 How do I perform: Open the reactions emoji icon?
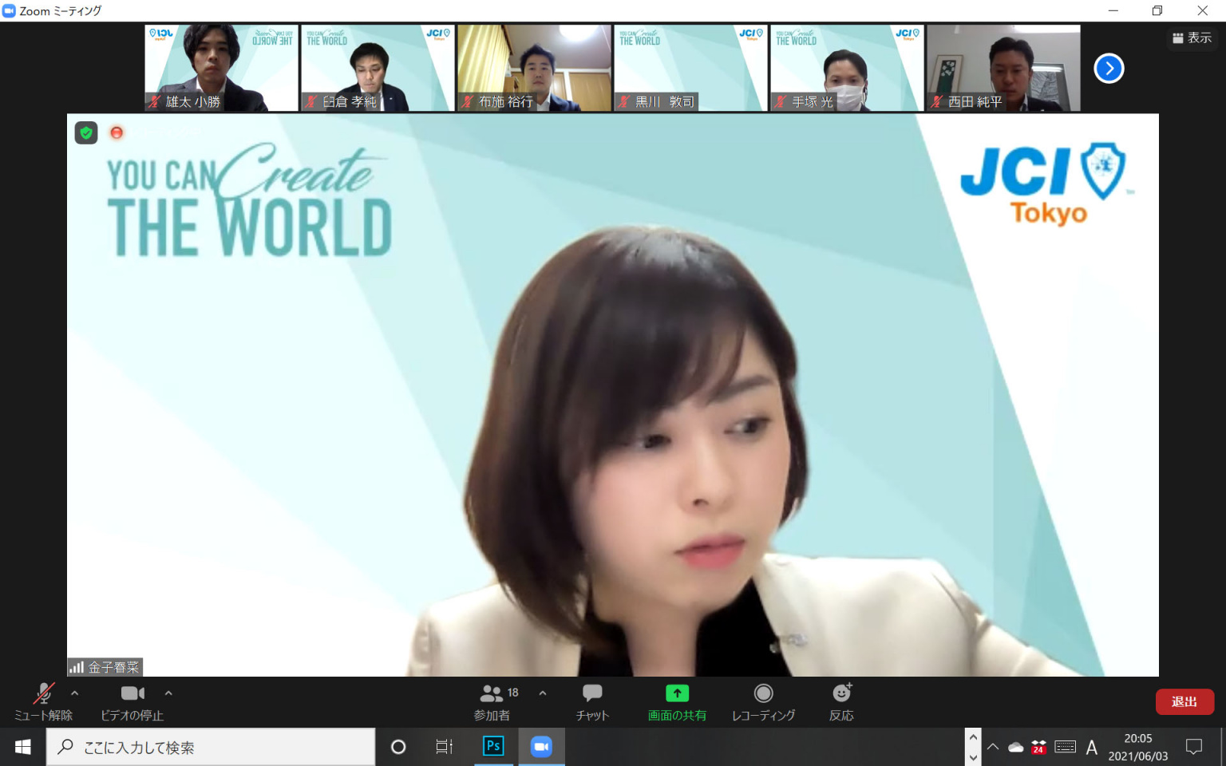point(841,693)
